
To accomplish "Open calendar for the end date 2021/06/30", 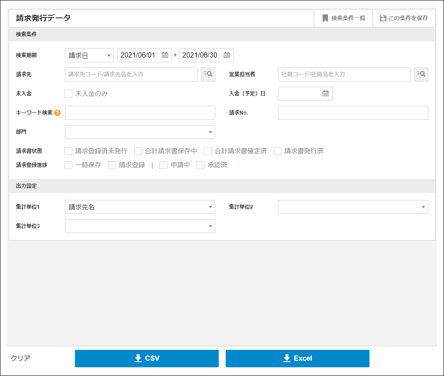I will point(227,55).
